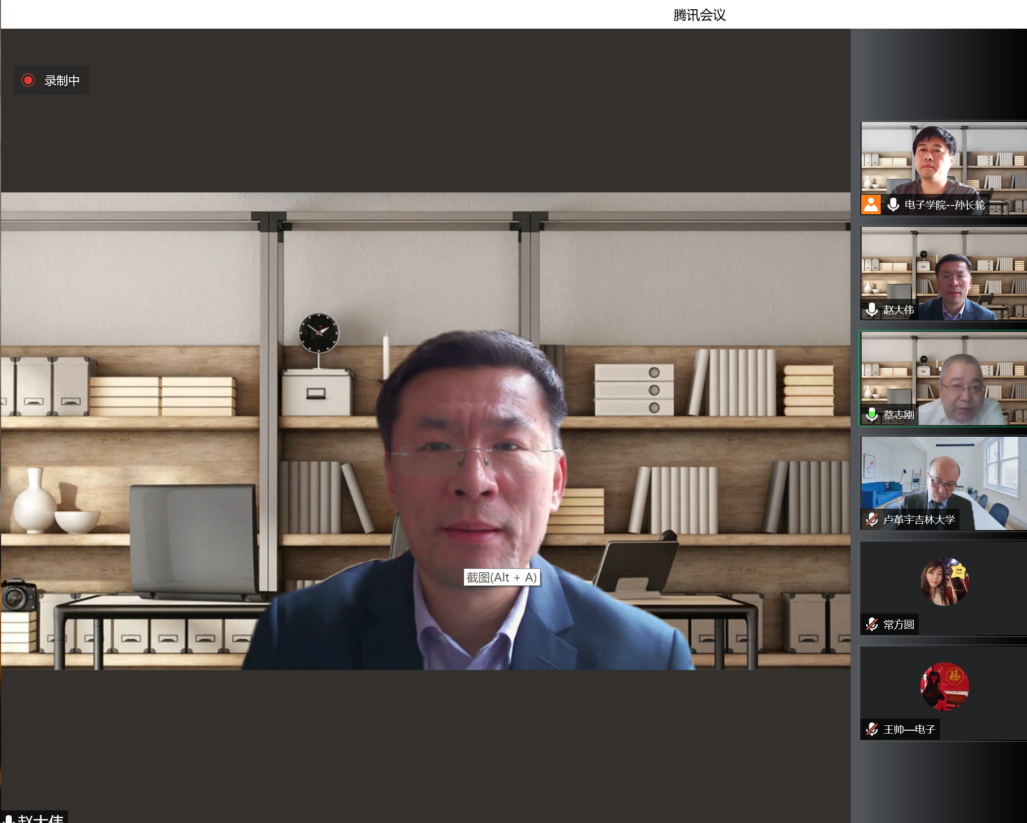Click orange host icon on 孙长轮 tile
This screenshot has height=823, width=1027.
coord(870,205)
